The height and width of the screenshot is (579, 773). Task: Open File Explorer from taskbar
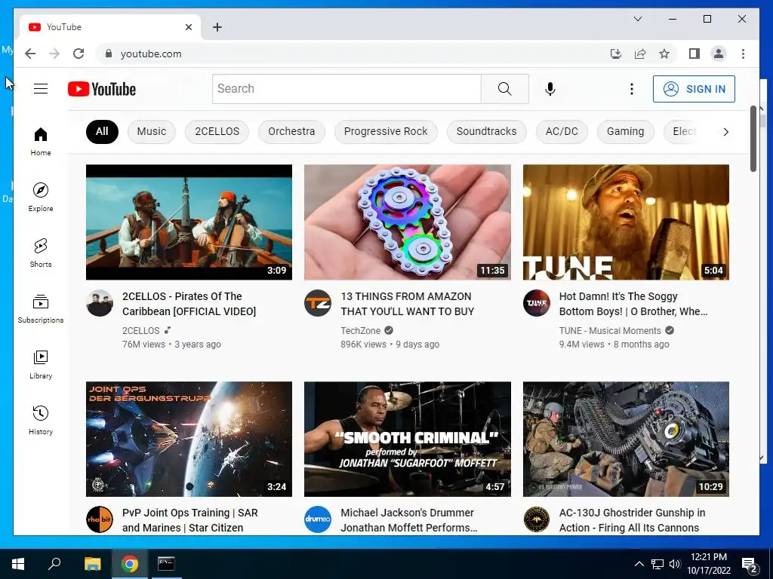[x=92, y=564]
